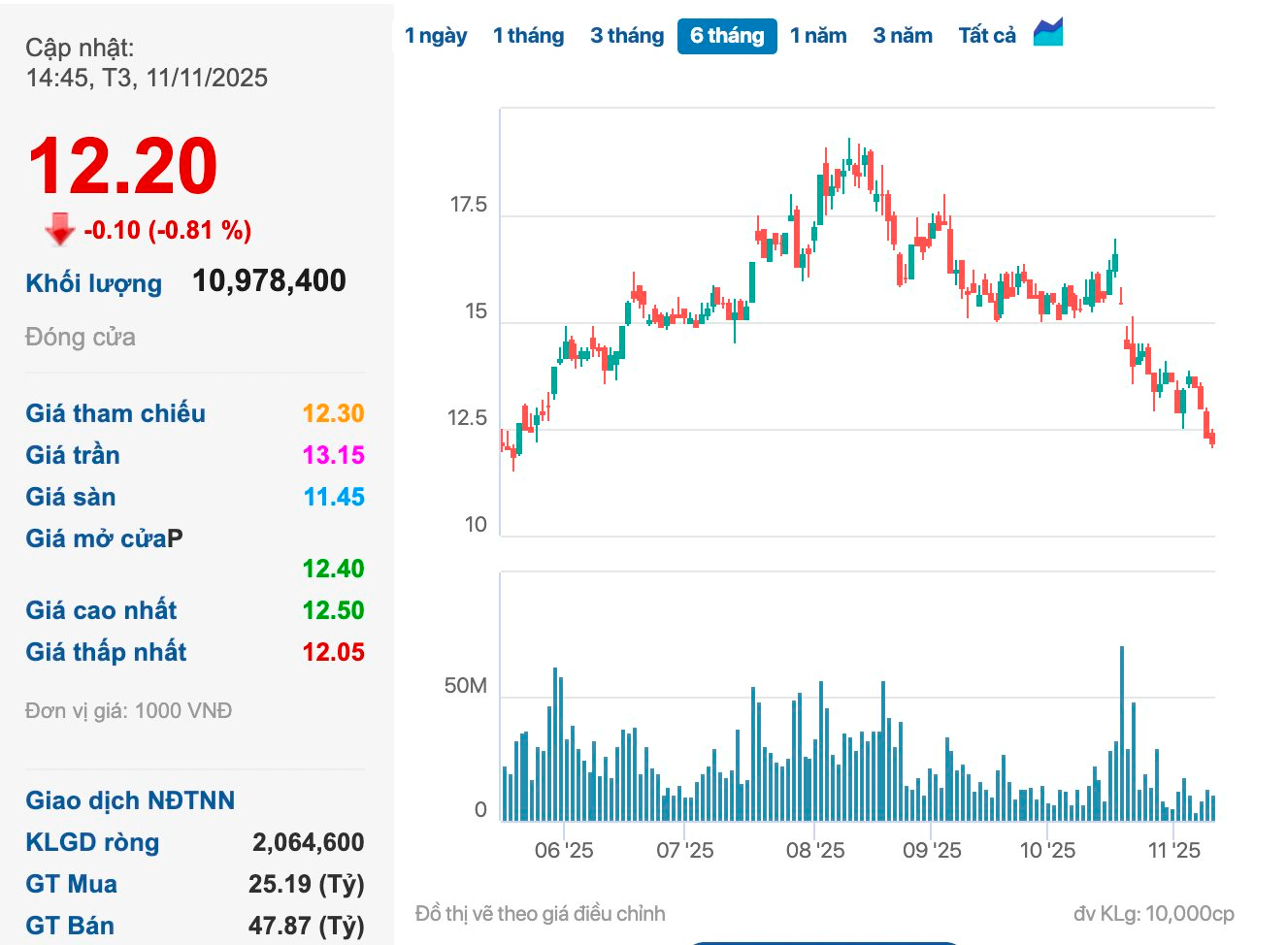The image size is (1287, 945).
Task: Select the highlighted 6 tháng tab
Action: [x=727, y=36]
